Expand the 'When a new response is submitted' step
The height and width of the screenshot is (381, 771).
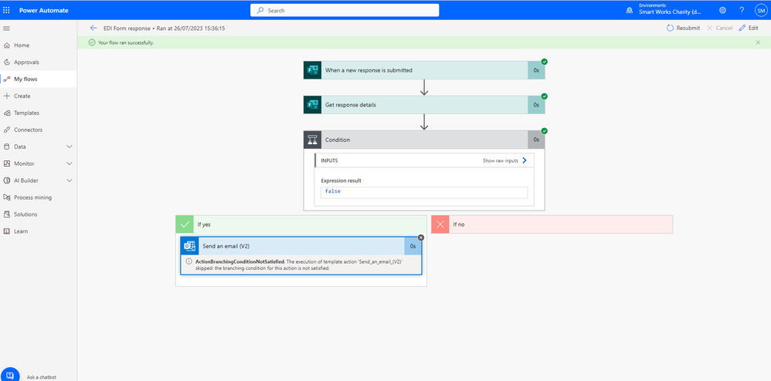click(x=424, y=70)
